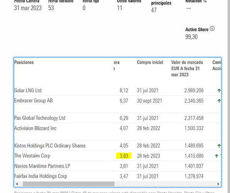This screenshot has width=230, height=193.
Task: Click the market value 1.489.695
Action: [x=194, y=146]
